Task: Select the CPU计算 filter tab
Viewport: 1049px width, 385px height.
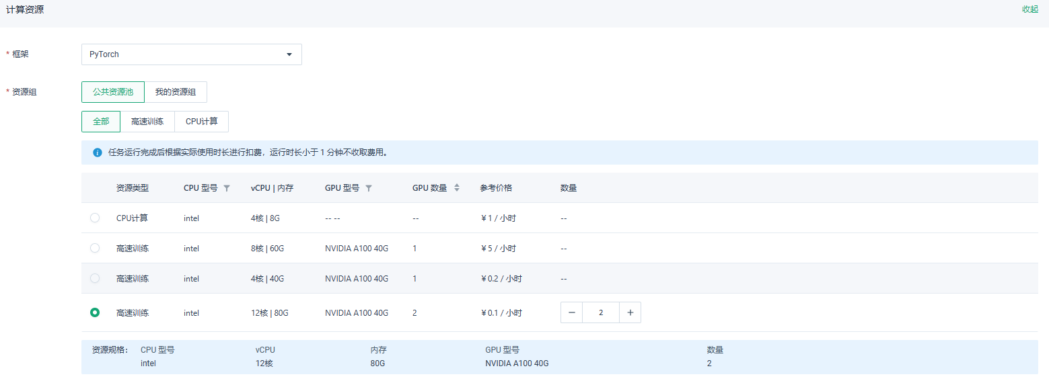Action: [x=202, y=122]
